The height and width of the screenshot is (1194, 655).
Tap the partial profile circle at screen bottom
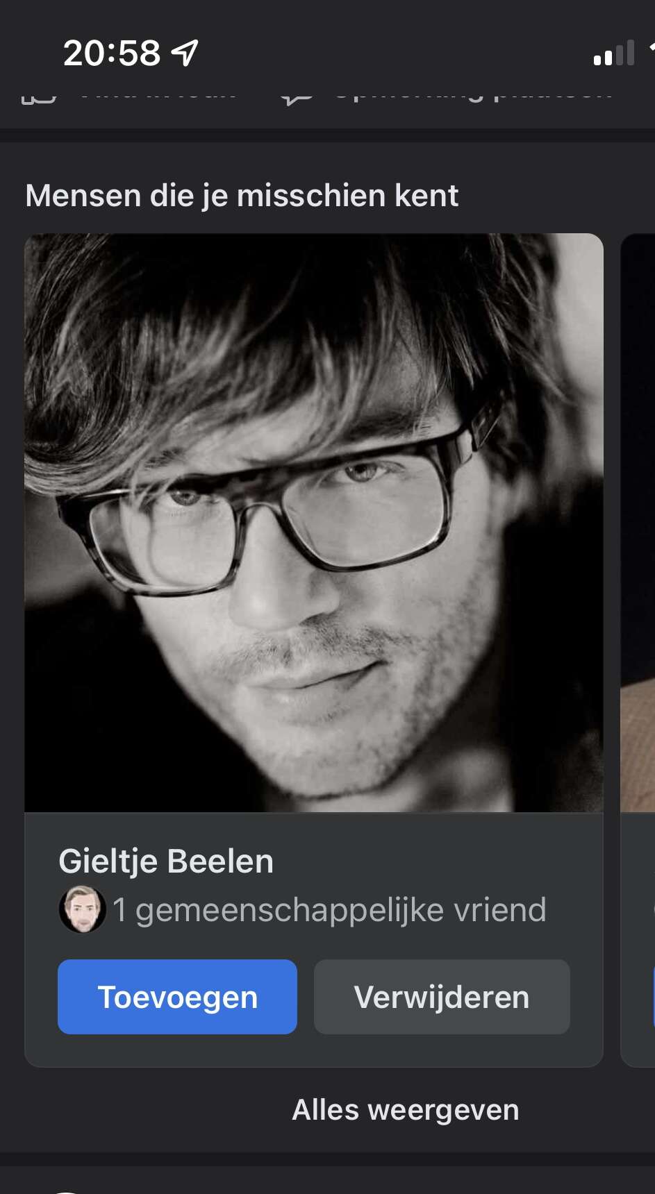(x=65, y=1192)
